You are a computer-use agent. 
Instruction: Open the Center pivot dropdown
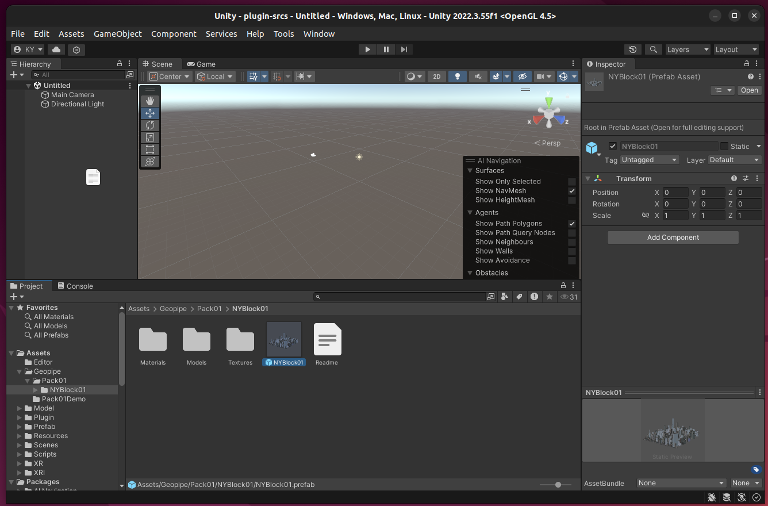[x=169, y=76]
